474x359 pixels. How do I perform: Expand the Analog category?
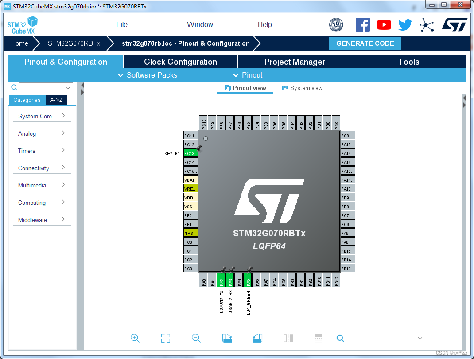point(42,133)
